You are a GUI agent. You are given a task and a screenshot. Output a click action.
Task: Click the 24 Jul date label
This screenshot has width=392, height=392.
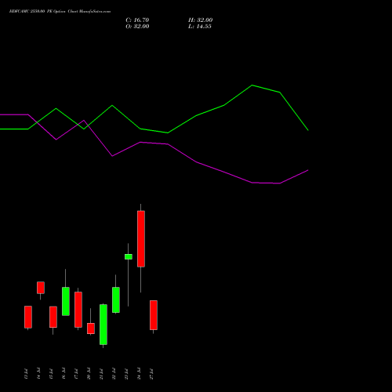(x=139, y=374)
